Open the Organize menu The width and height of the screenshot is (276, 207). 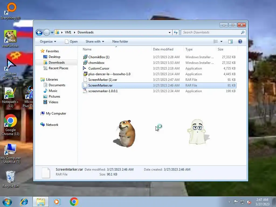(x=48, y=42)
